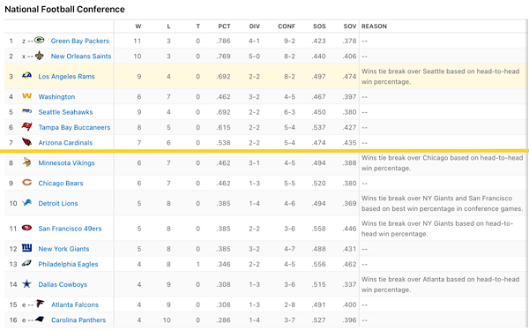Open the Philadelphia Eagles team link
529x331 pixels.
click(x=68, y=264)
